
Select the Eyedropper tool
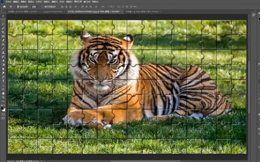click(3, 40)
